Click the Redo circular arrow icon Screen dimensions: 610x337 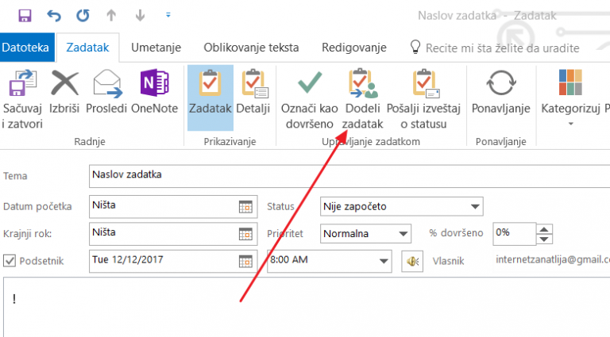coord(83,16)
